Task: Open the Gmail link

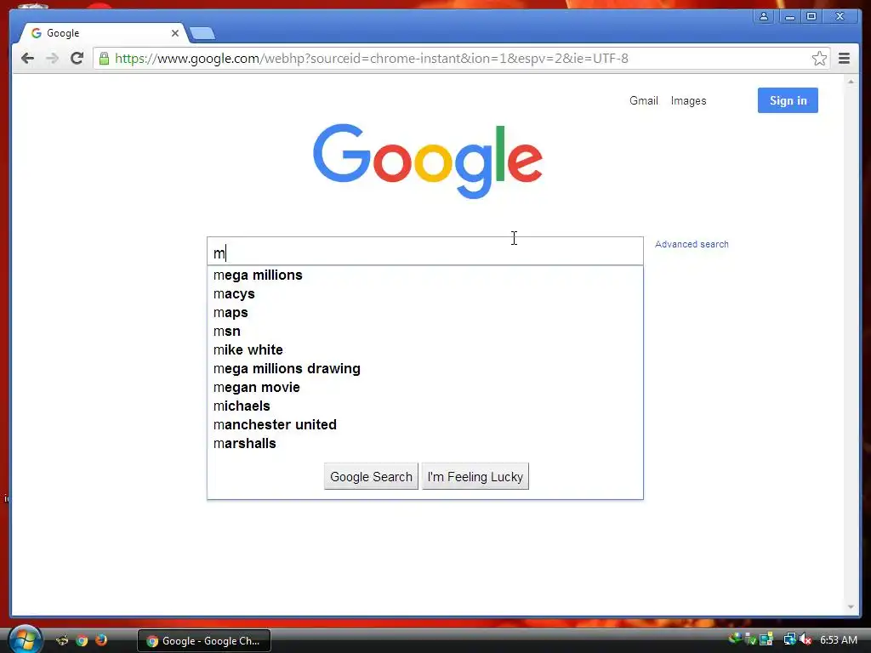Action: pos(643,100)
